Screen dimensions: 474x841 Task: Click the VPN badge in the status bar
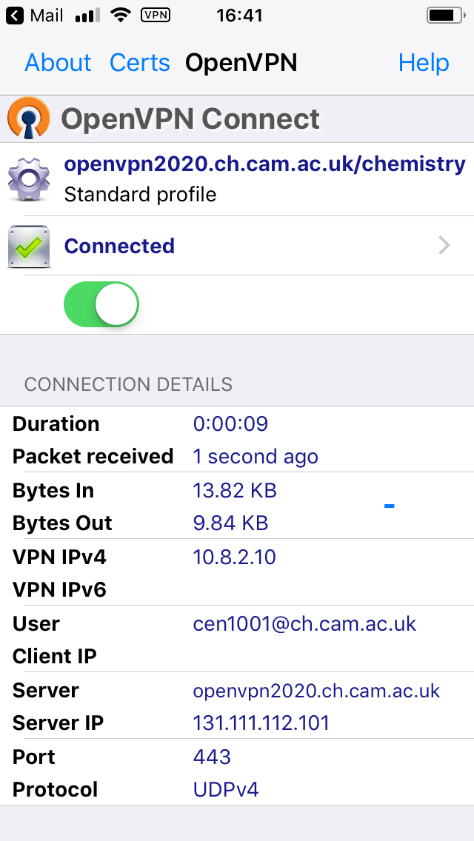pyautogui.click(x=156, y=14)
